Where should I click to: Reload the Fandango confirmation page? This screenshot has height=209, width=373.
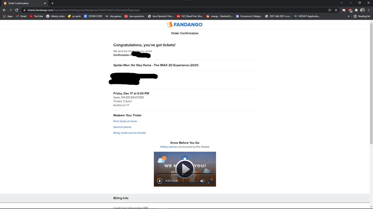17,10
